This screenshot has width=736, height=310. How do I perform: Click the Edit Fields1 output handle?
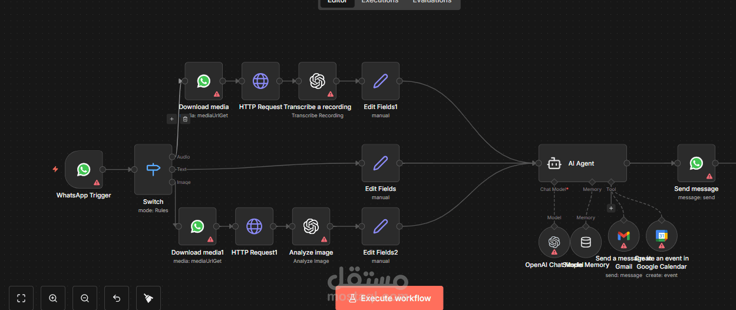[400, 81]
